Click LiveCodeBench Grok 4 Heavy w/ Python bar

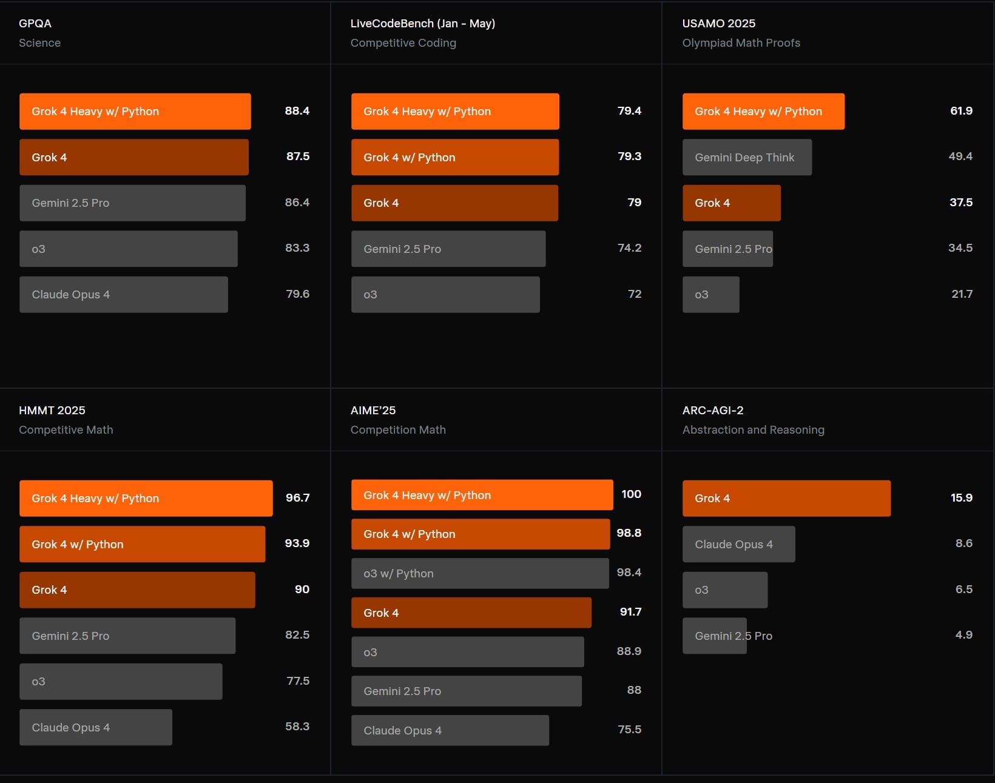coord(455,112)
